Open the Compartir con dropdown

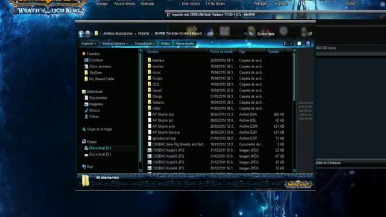click(144, 43)
